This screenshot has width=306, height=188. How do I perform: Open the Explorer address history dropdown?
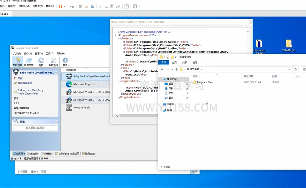tap(289, 69)
